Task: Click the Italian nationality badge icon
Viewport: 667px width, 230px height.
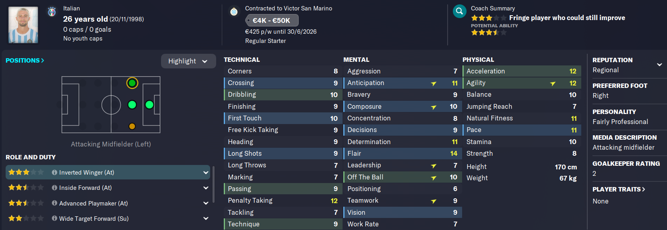Action: point(52,12)
